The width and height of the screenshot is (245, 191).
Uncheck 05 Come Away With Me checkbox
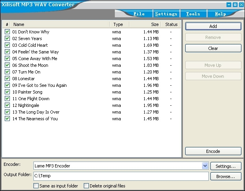(7, 59)
